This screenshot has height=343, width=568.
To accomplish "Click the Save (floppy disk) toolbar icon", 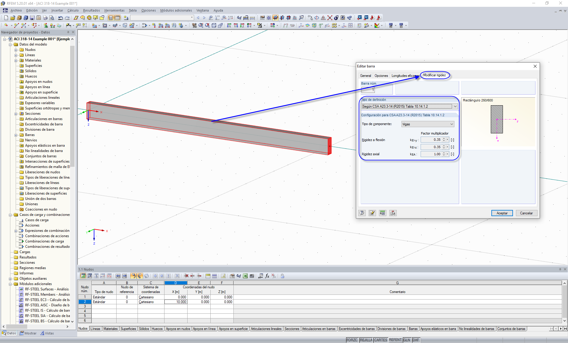I will pyautogui.click(x=32, y=18).
